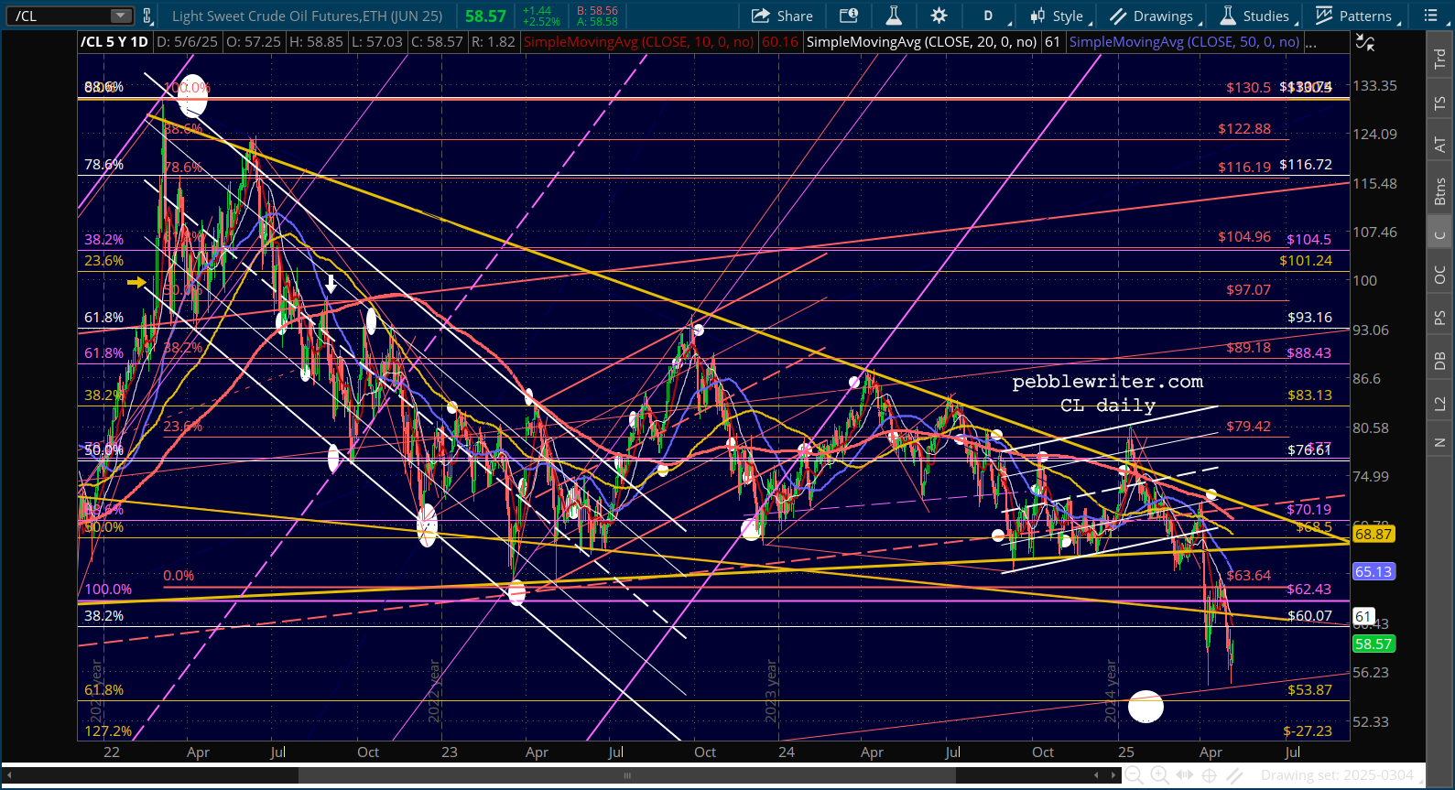Click the SimpleMovingAvg (CLOSE, 20, 0, no) label
The height and width of the screenshot is (790, 1455).
921,42
